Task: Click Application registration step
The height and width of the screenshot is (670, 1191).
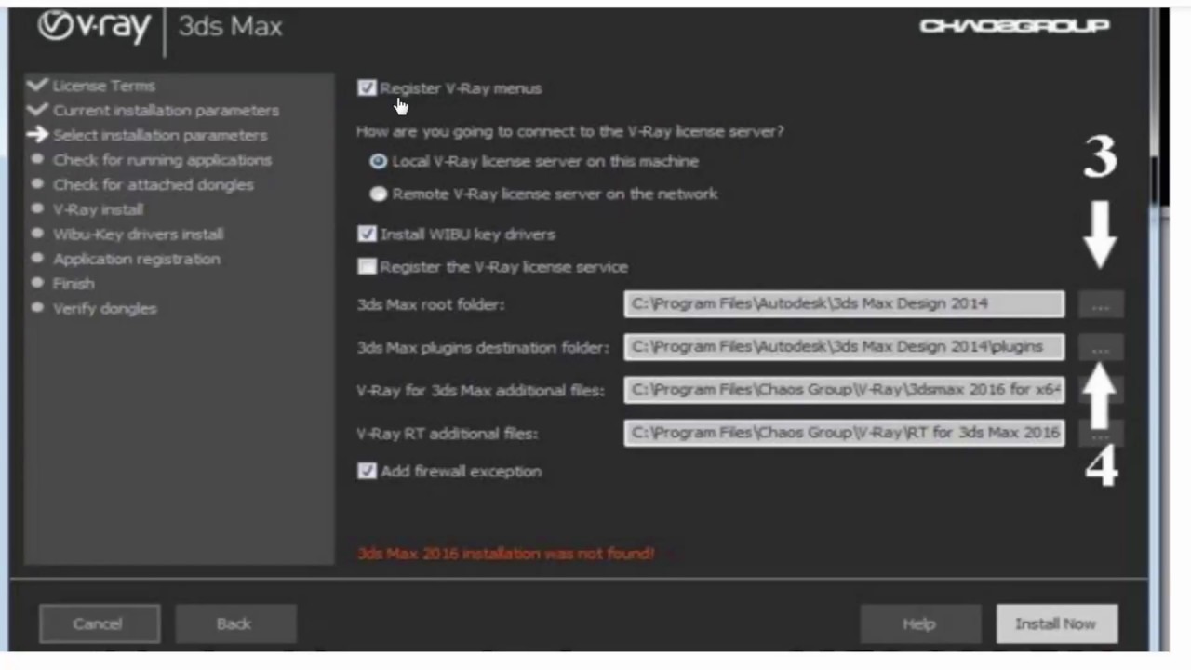Action: pos(137,259)
